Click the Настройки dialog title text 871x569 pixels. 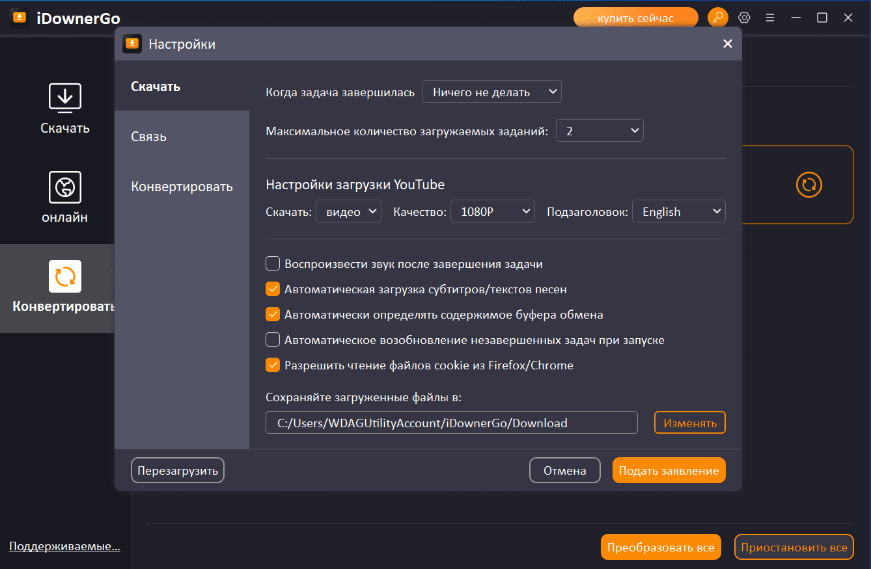pos(182,44)
